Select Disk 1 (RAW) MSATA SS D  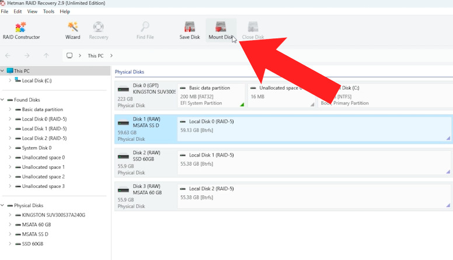[145, 129]
